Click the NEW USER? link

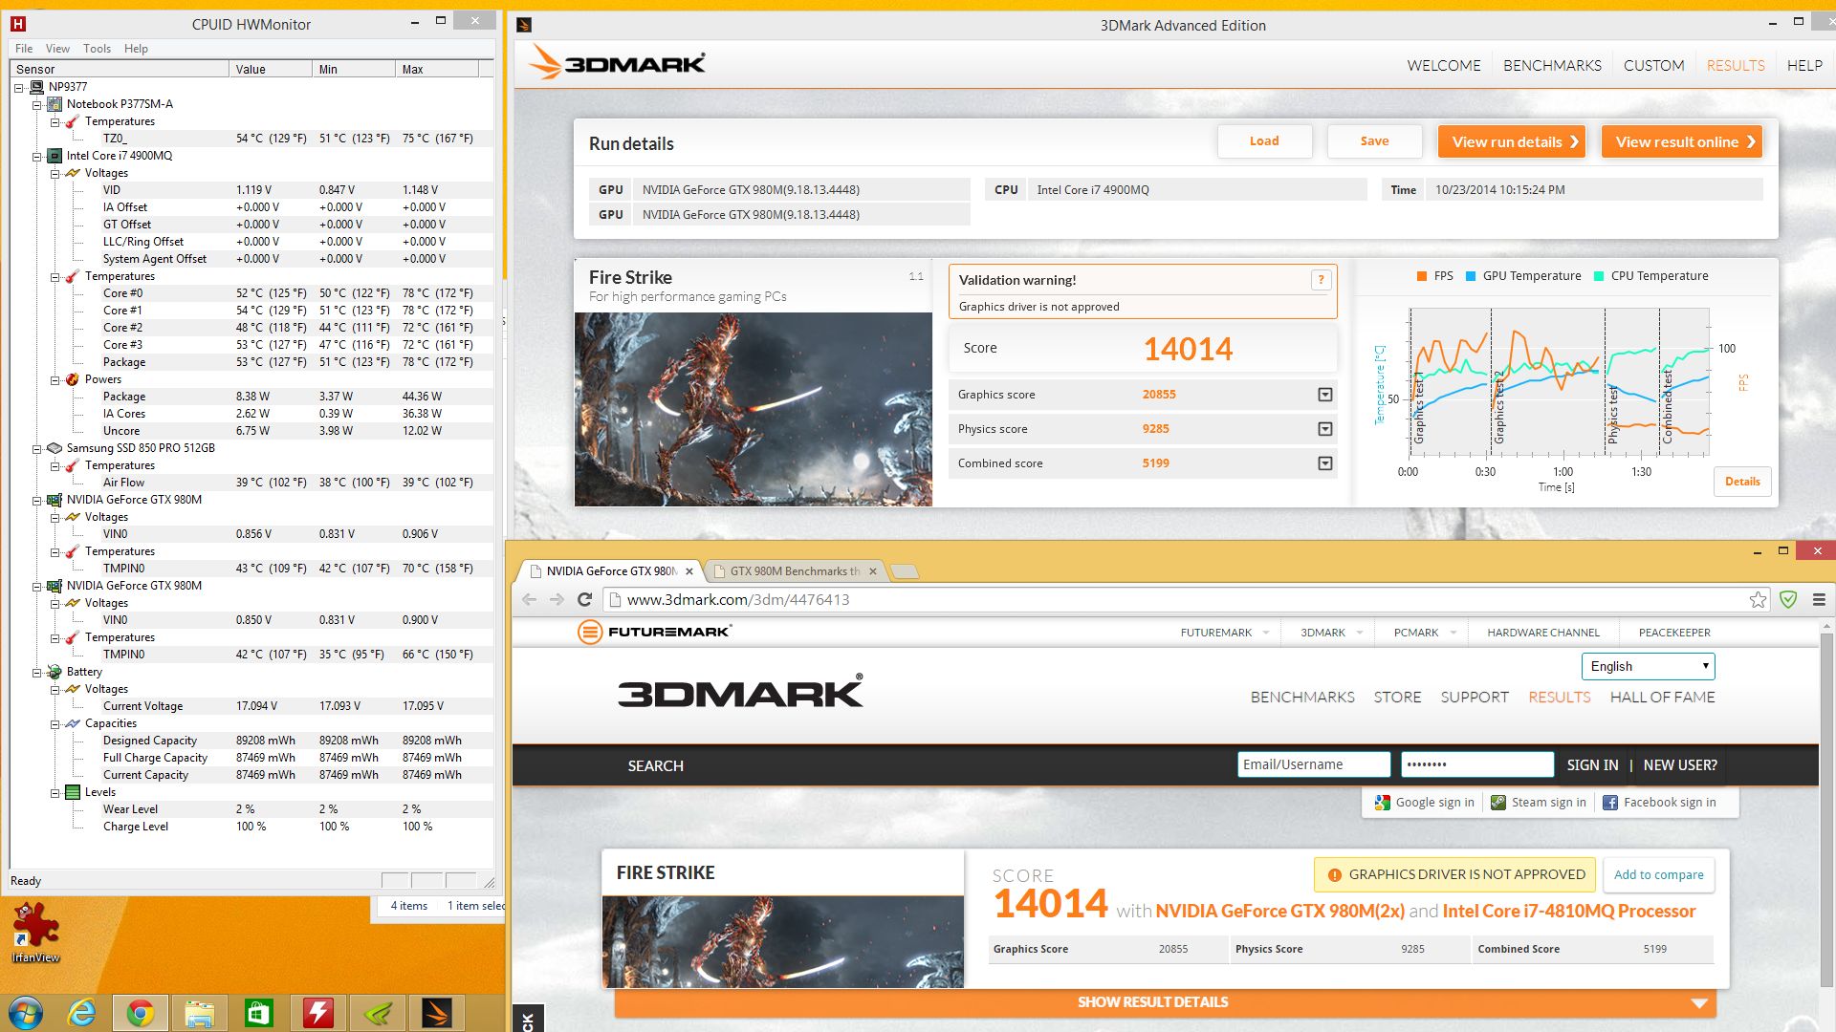coord(1680,764)
